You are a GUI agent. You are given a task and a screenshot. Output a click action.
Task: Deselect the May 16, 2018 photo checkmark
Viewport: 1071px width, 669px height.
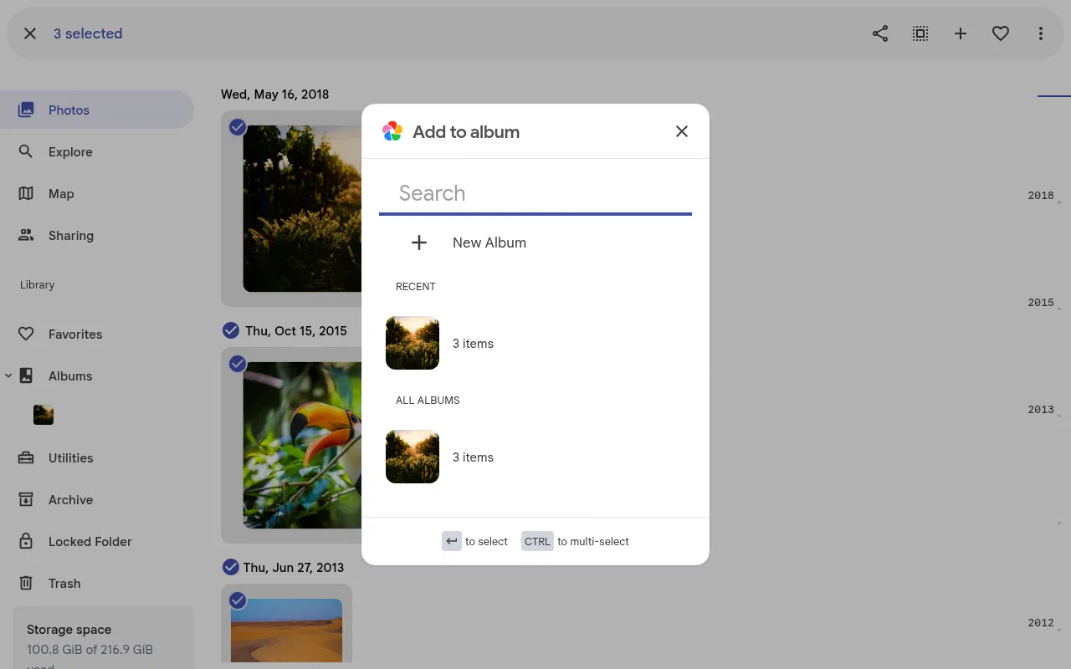238,127
